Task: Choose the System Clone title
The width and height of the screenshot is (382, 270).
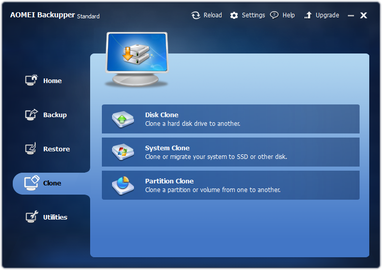Action: 168,148
